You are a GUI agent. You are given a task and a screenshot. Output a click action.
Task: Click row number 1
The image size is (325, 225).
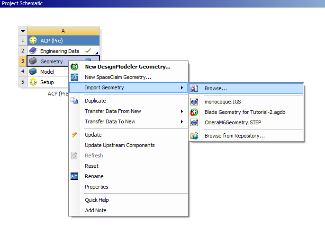[23, 40]
